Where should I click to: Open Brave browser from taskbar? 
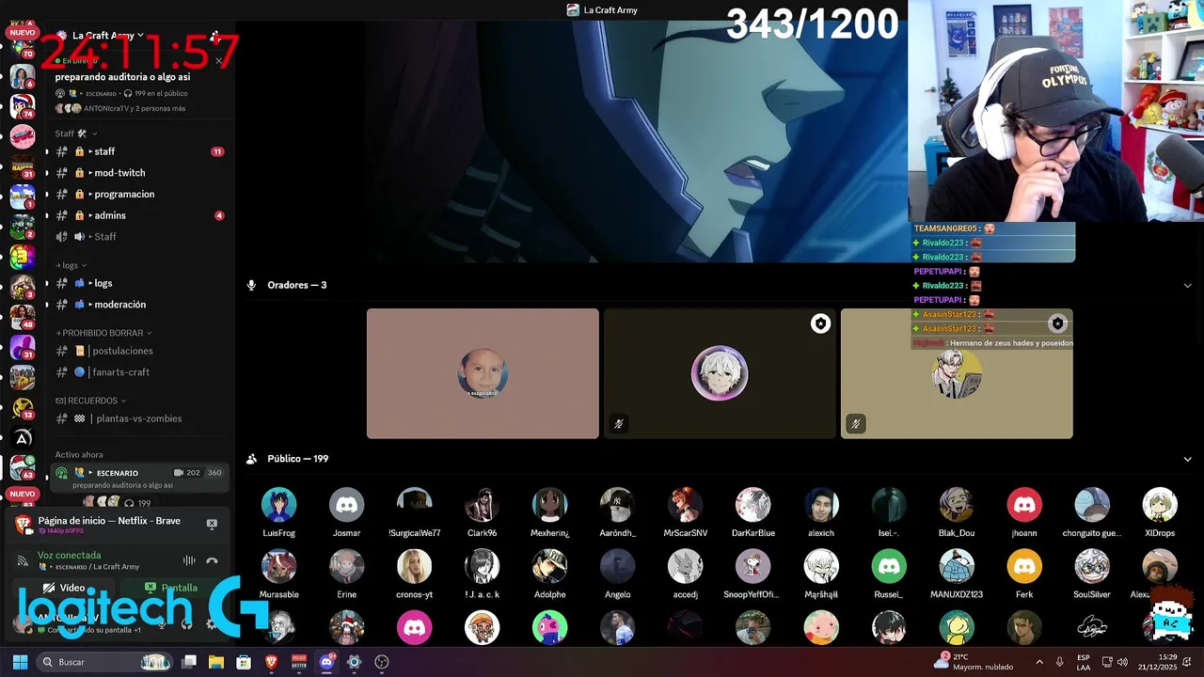pyautogui.click(x=271, y=662)
